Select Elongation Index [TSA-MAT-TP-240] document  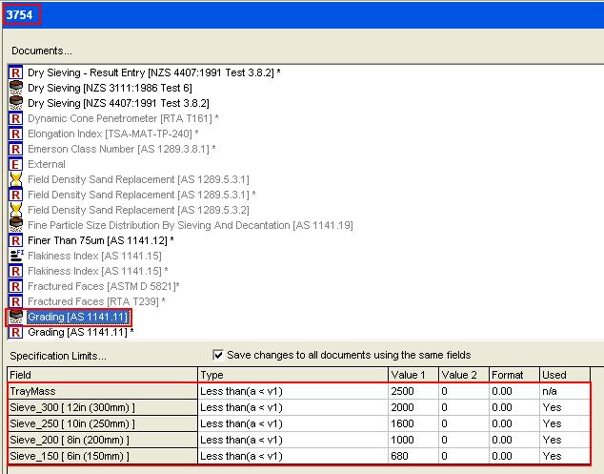pos(112,134)
